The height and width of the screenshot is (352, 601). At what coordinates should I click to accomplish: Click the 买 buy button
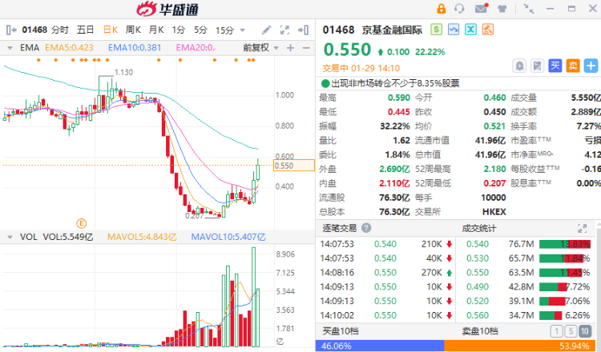(555, 66)
